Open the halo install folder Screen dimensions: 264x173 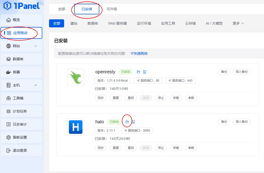(x=127, y=122)
